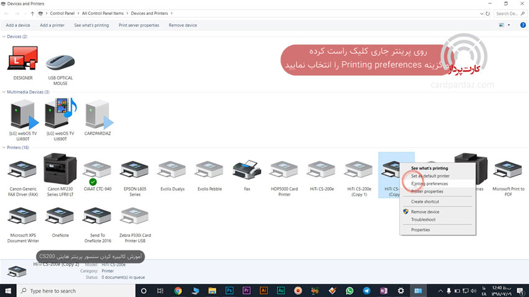Collapse the Printers (18) group
Viewport: 529px width, 297px height.
point(4,147)
